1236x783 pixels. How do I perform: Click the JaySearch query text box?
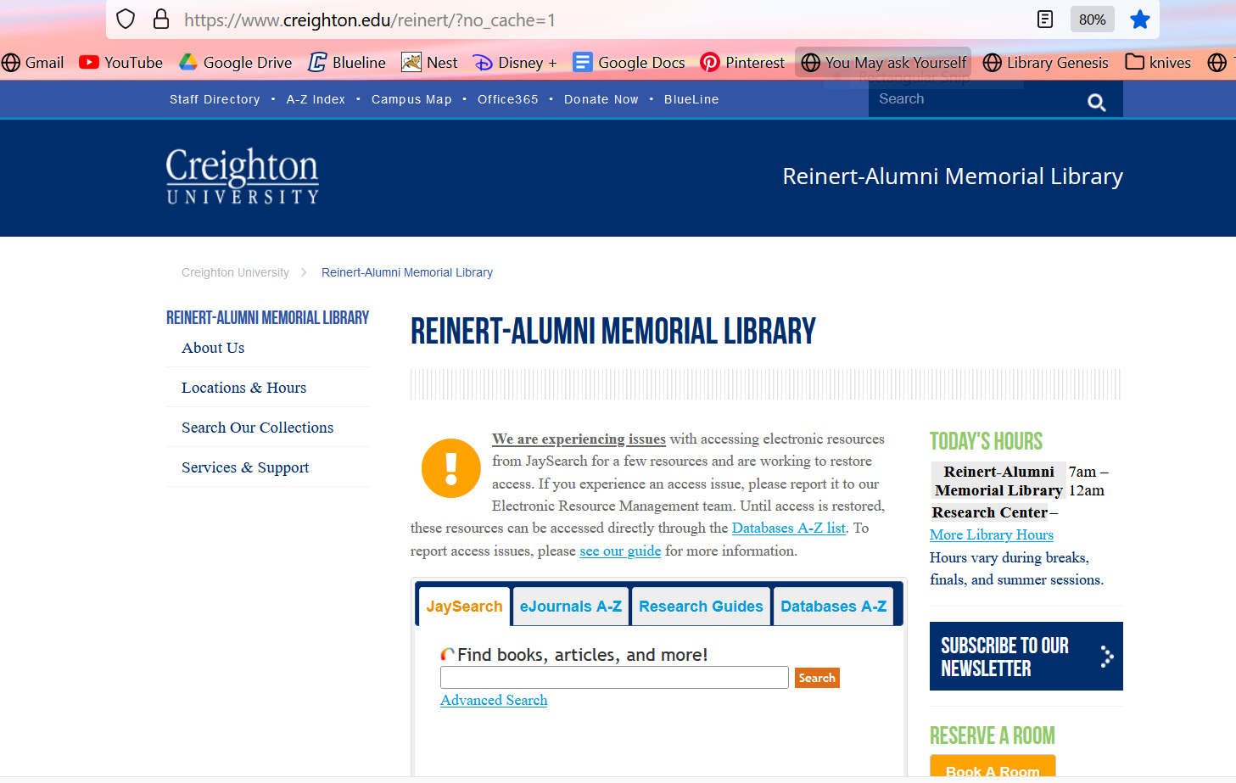pyautogui.click(x=614, y=678)
